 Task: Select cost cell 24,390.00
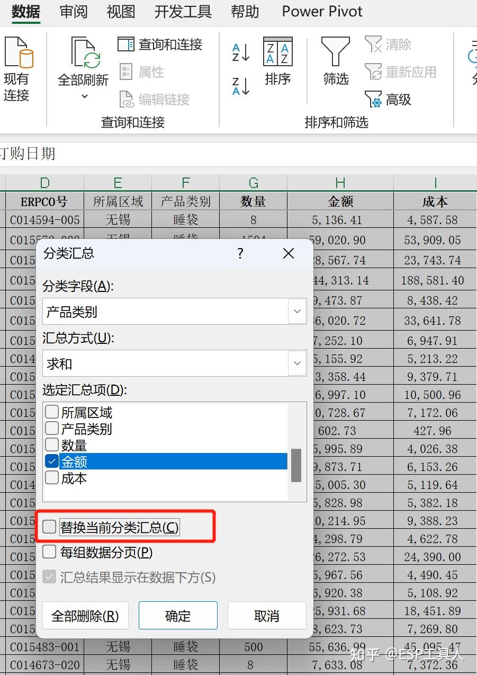(435, 557)
